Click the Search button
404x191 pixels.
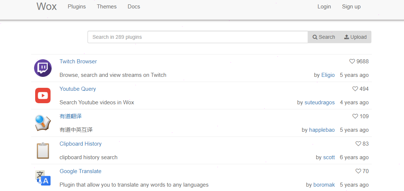[324, 37]
